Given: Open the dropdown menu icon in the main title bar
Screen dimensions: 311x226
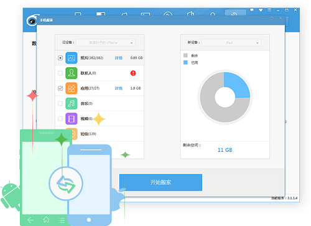Looking at the screenshot, I should click(x=269, y=10).
